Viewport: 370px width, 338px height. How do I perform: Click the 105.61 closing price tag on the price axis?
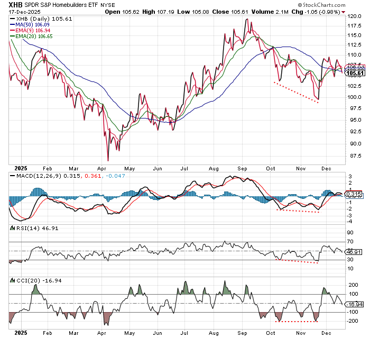tap(354, 73)
